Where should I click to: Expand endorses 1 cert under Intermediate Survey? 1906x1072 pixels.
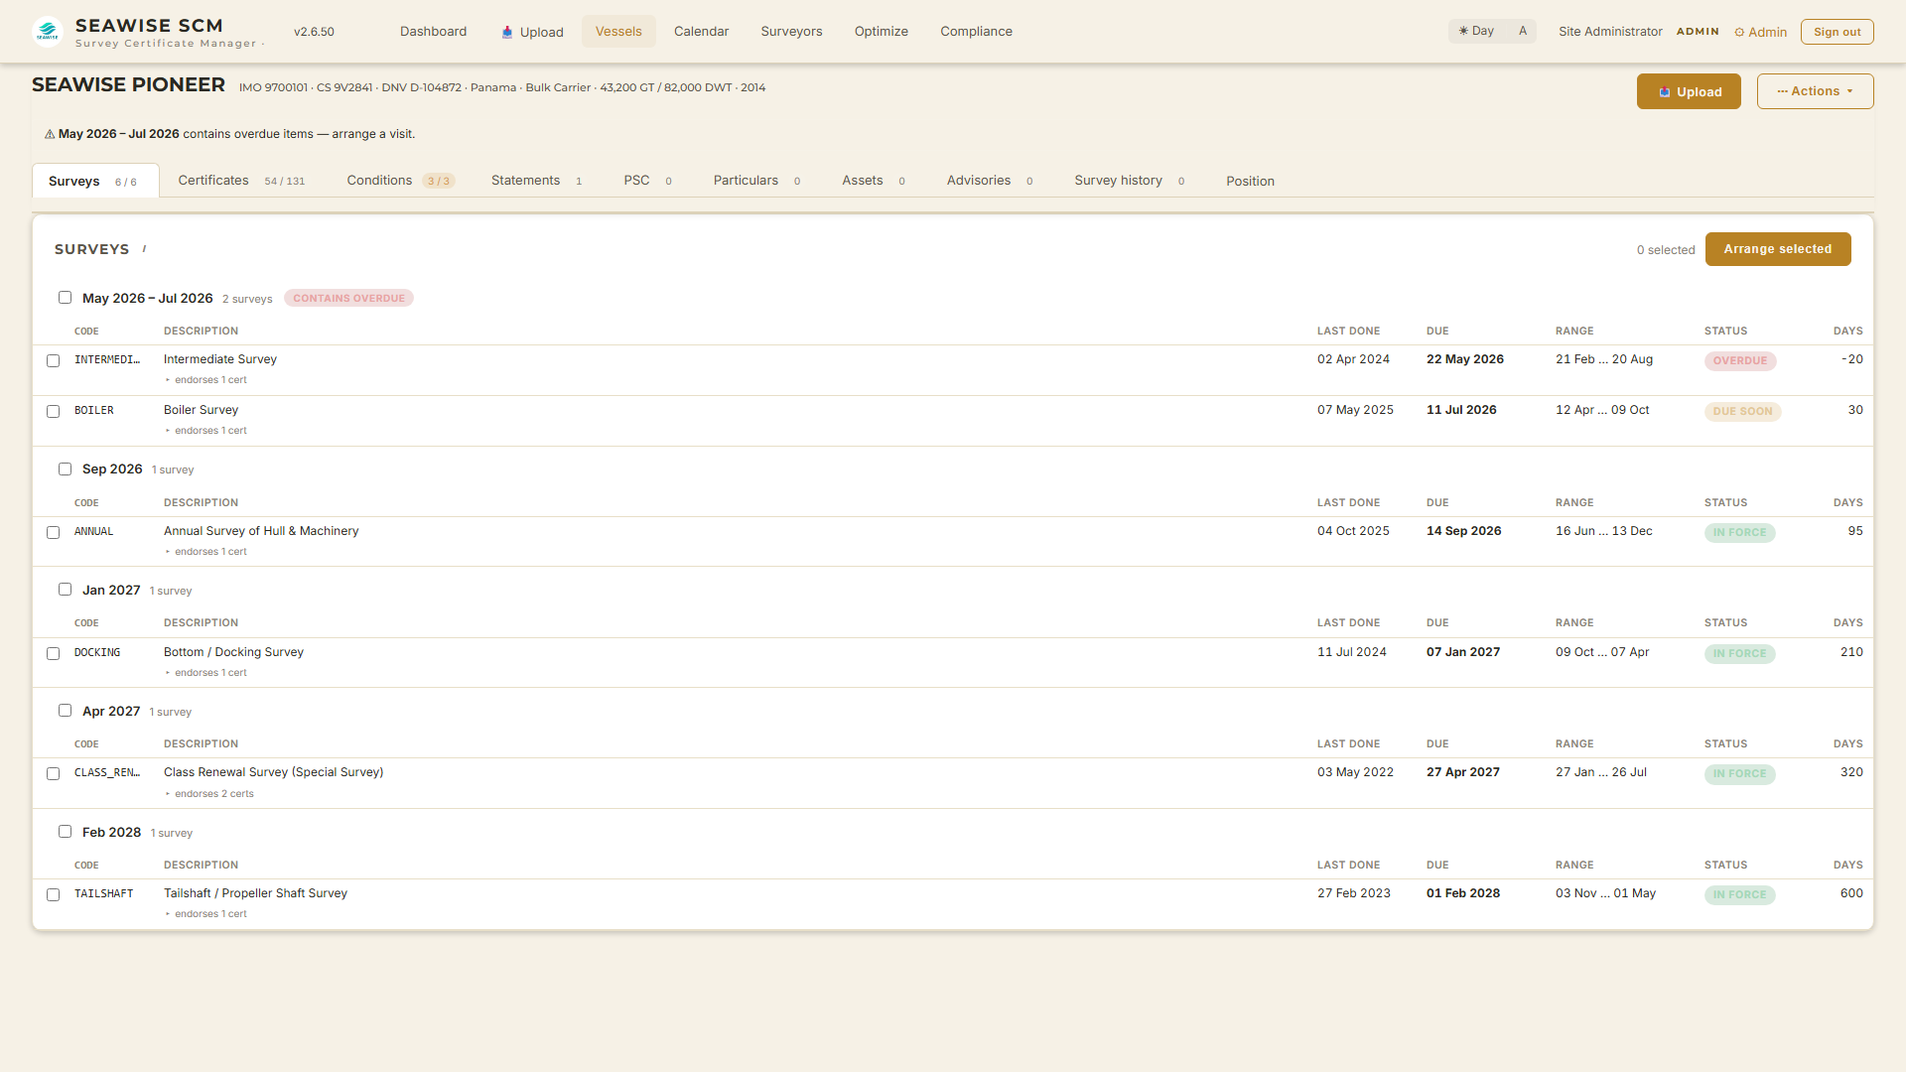click(x=205, y=380)
